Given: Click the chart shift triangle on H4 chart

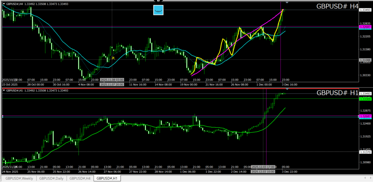Looking at the screenshot, I should (x=287, y=3).
